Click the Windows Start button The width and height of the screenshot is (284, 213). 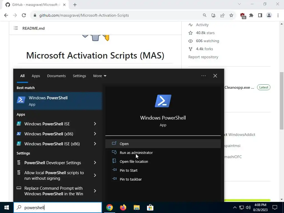point(7,207)
